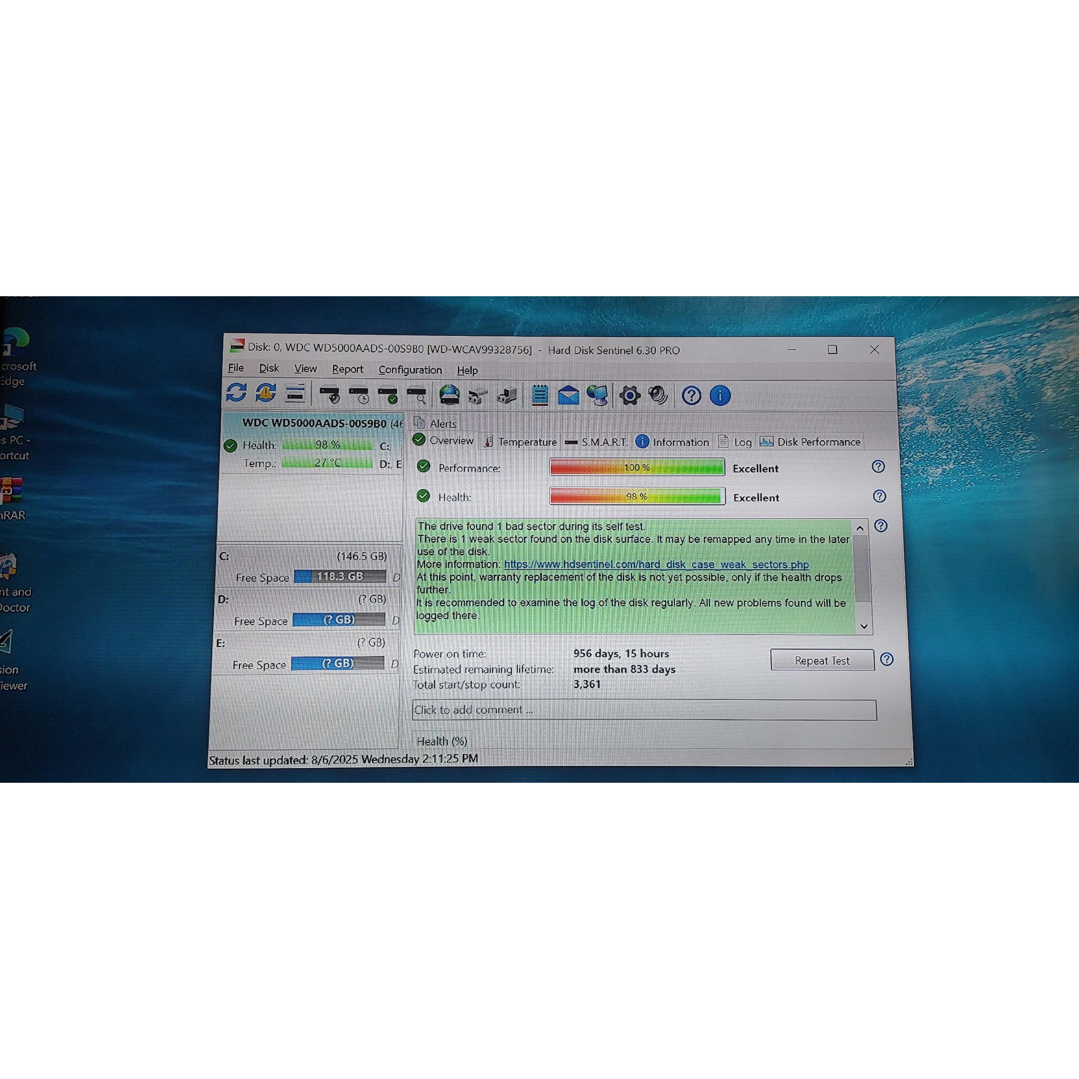Click the Refresh toolbar icon
Image resolution: width=1079 pixels, height=1079 pixels.
236,392
